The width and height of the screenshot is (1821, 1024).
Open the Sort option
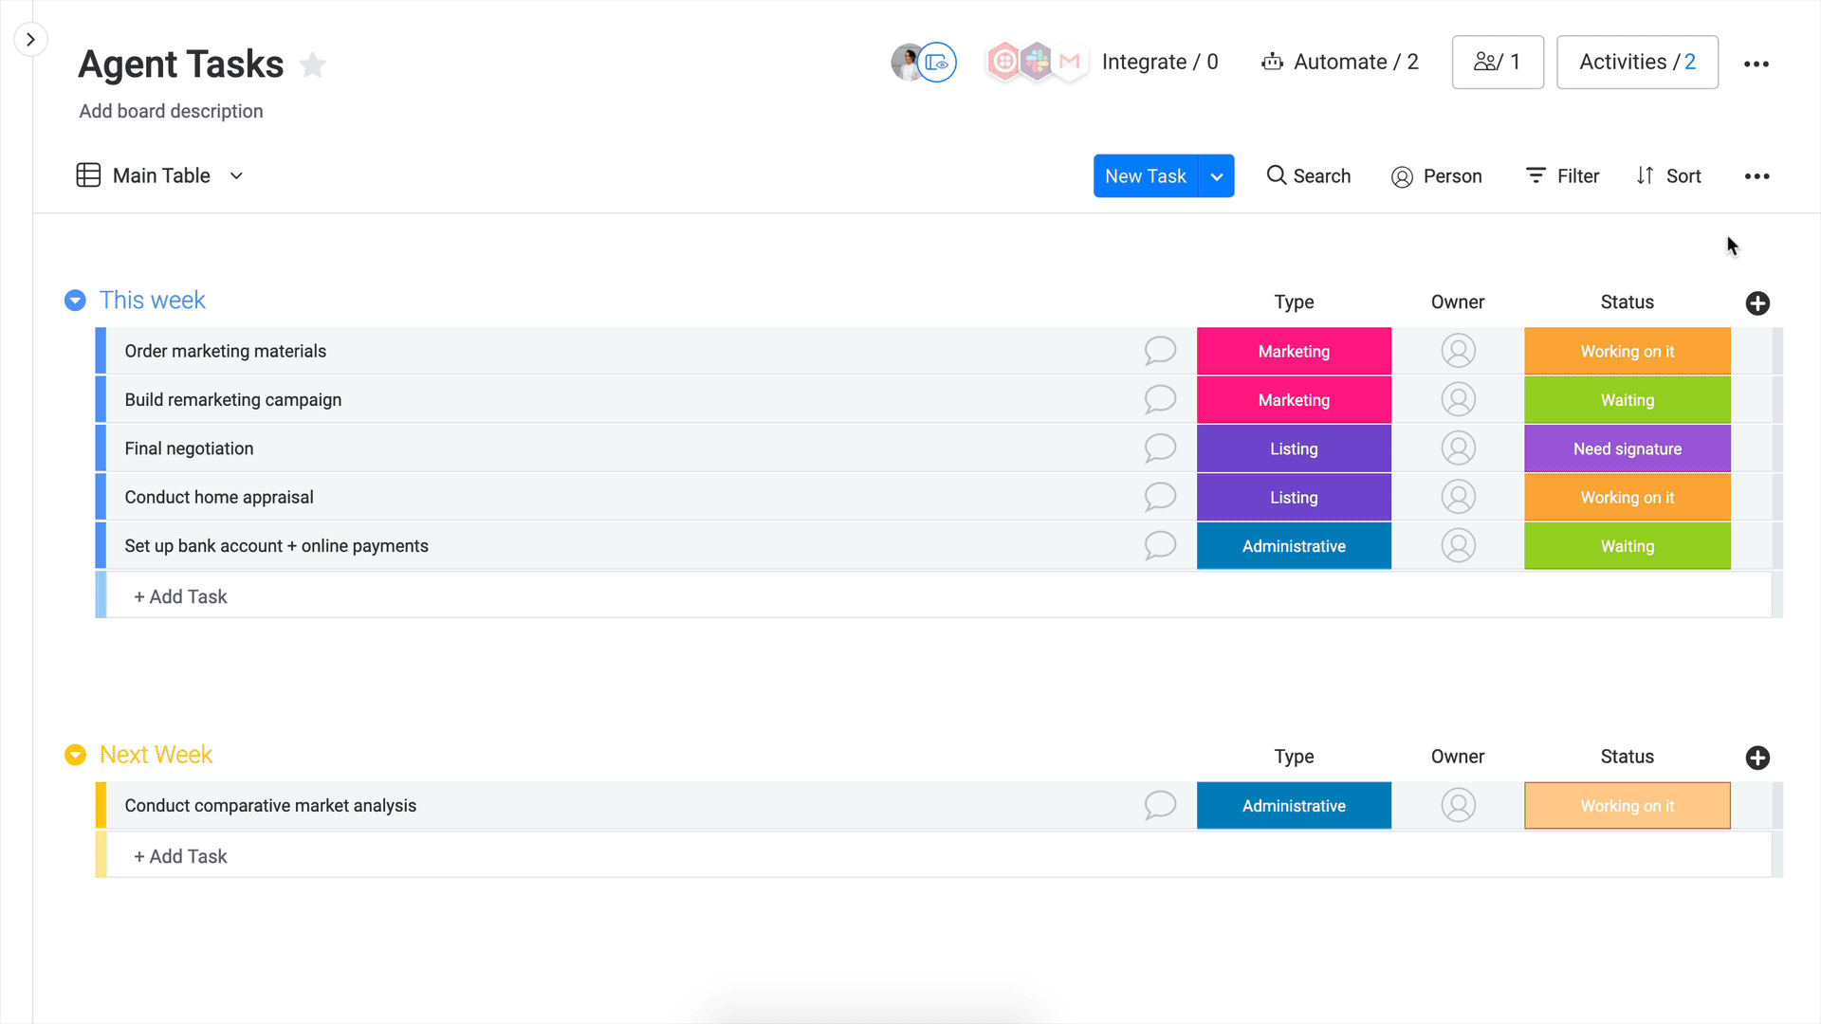pyautogui.click(x=1668, y=176)
